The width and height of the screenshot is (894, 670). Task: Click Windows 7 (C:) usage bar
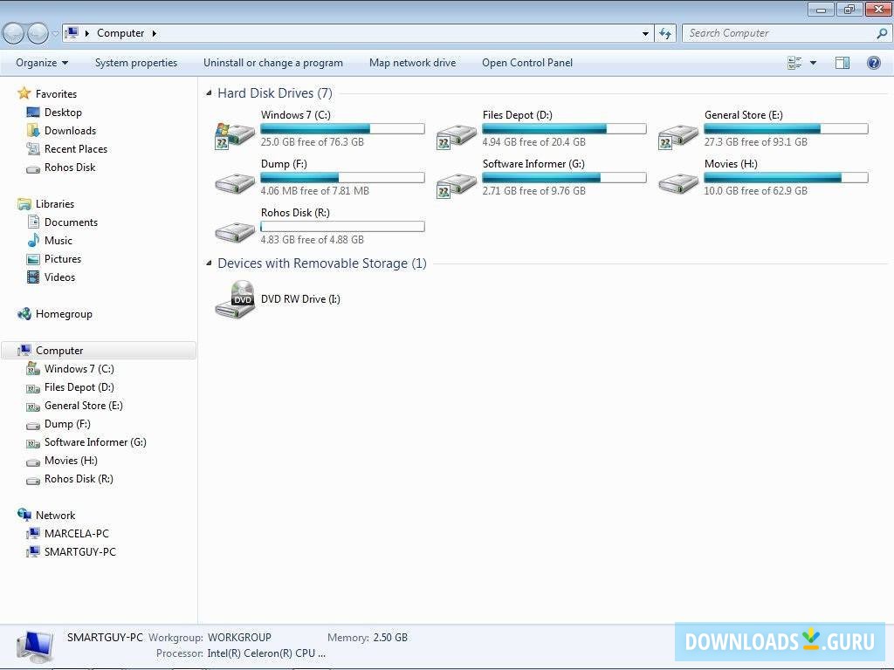342,129
